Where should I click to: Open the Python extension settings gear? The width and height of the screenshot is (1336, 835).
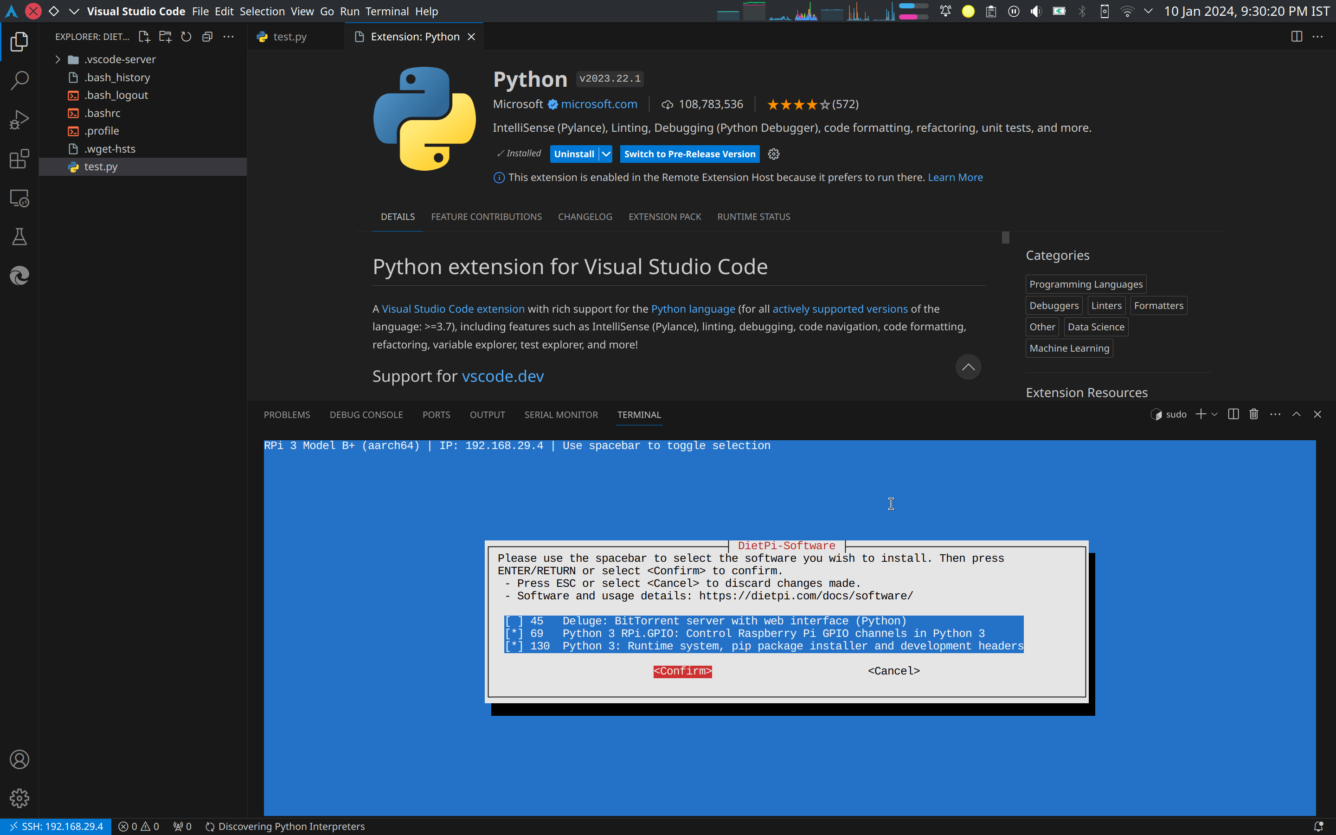click(773, 154)
